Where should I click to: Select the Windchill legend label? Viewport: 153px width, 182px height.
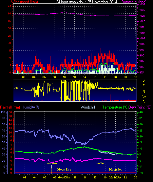click(x=88, y=107)
